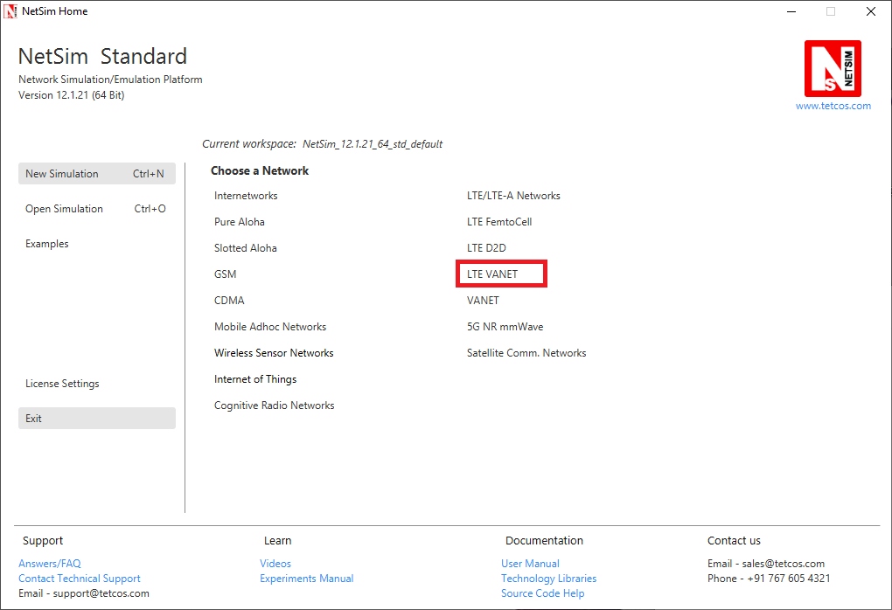Open the Technology Libraries link
This screenshot has height=610, width=892.
(548, 579)
